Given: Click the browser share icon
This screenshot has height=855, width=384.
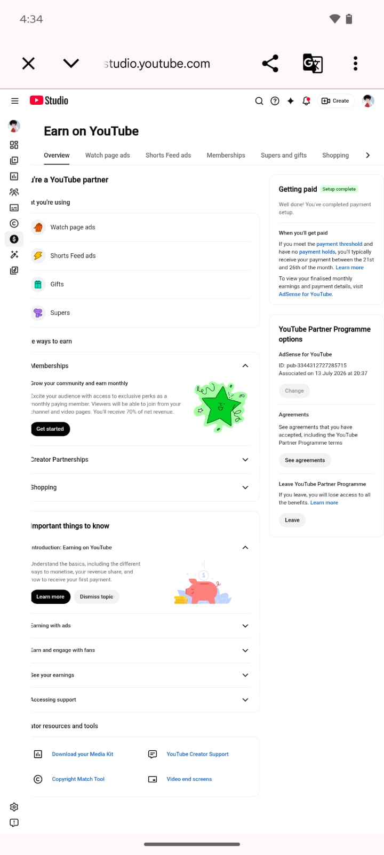Looking at the screenshot, I should tap(270, 64).
